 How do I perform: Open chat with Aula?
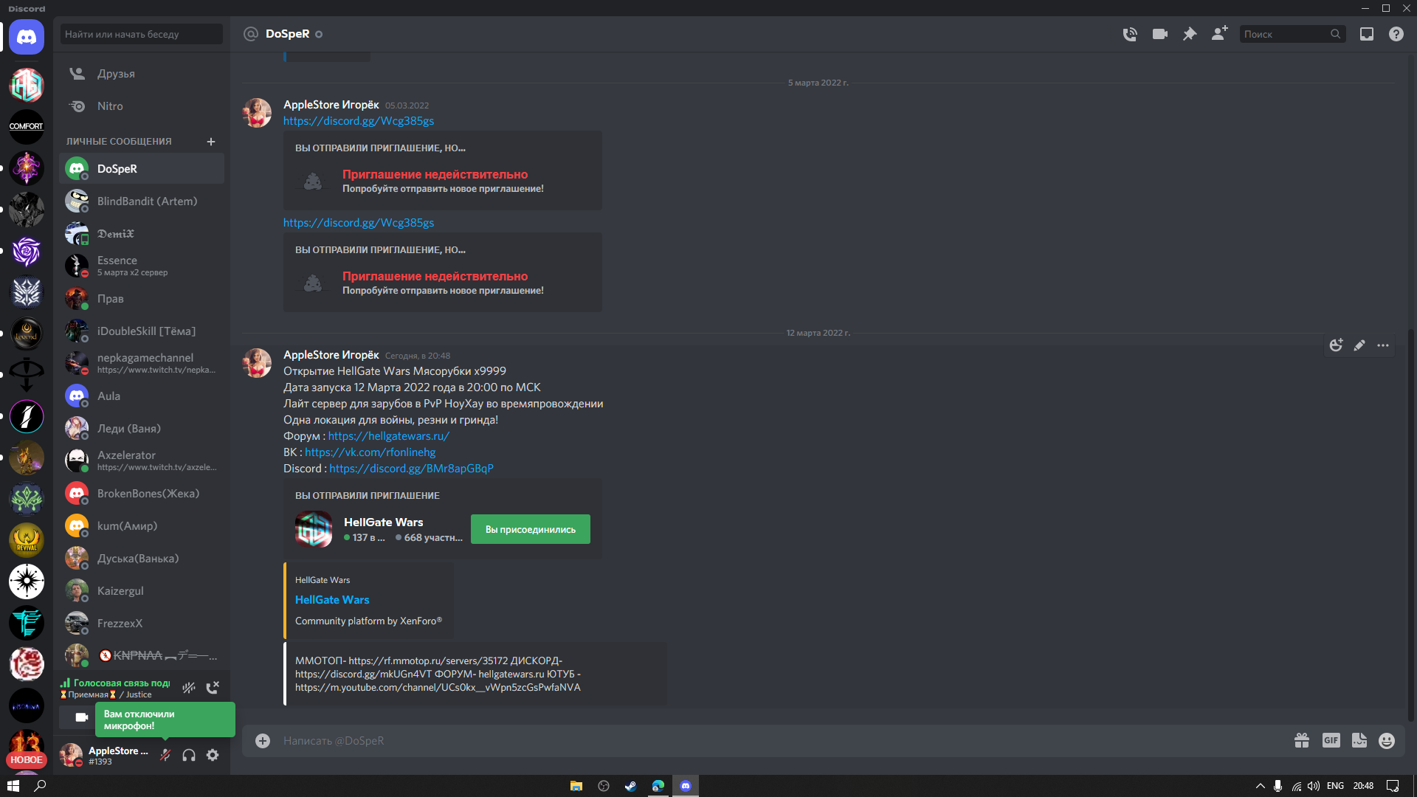coord(142,396)
